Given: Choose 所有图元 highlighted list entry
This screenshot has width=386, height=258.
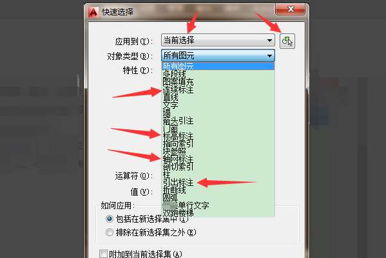Looking at the screenshot, I should tap(218, 66).
